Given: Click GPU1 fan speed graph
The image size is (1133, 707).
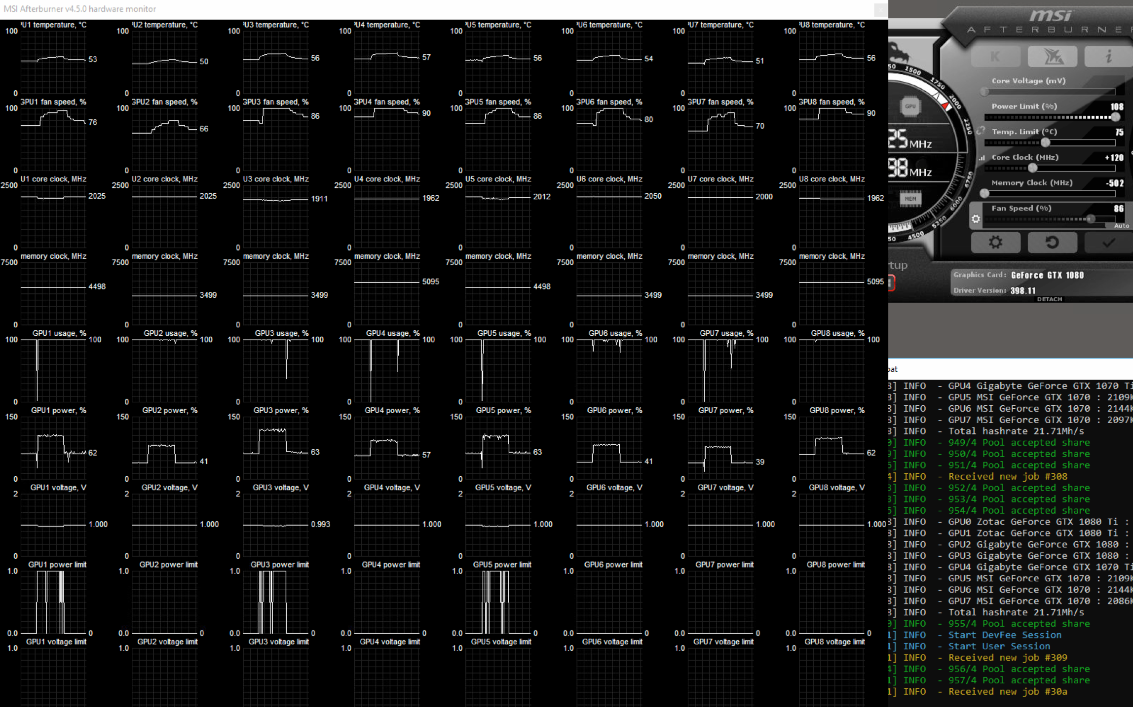Looking at the screenshot, I should (53, 139).
